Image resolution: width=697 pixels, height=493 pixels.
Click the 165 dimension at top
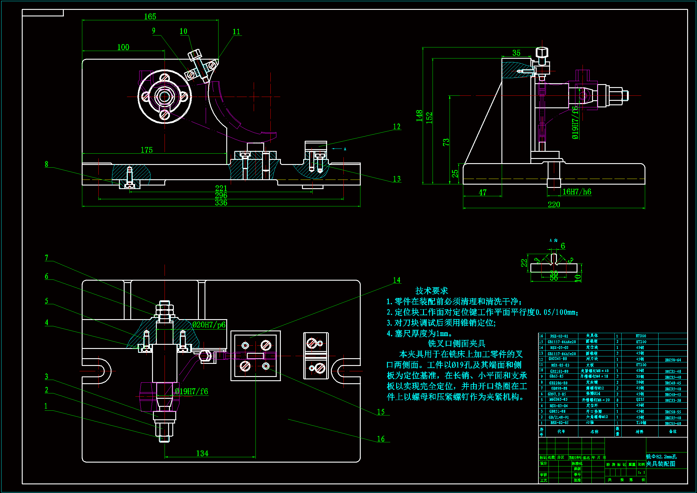point(150,16)
